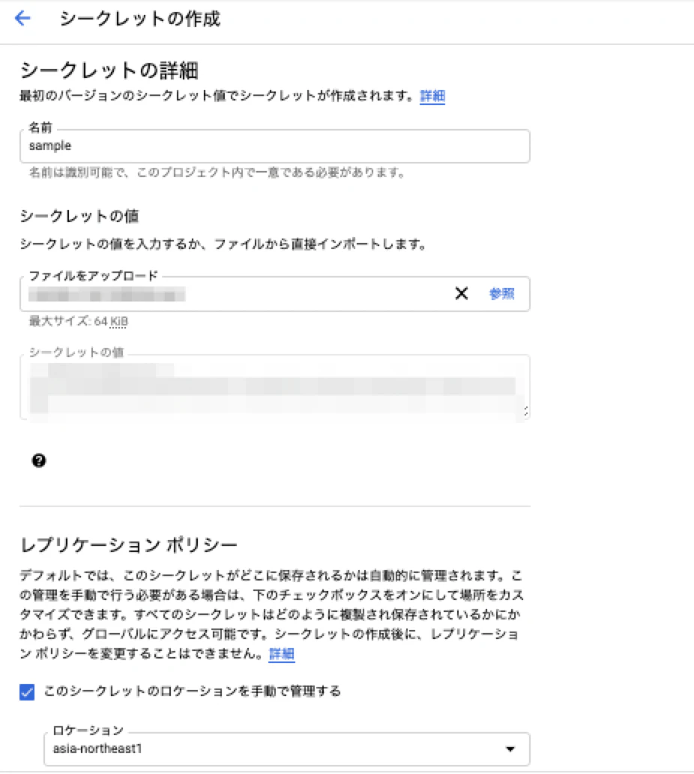
Task: Click the 最大サイズ: 64 hint text
Action: pos(68,321)
